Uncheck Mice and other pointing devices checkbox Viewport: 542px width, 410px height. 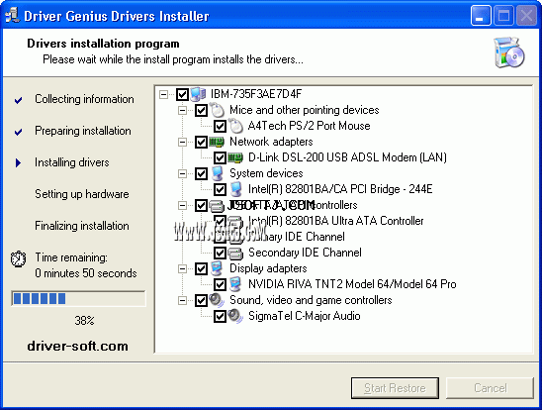point(201,110)
